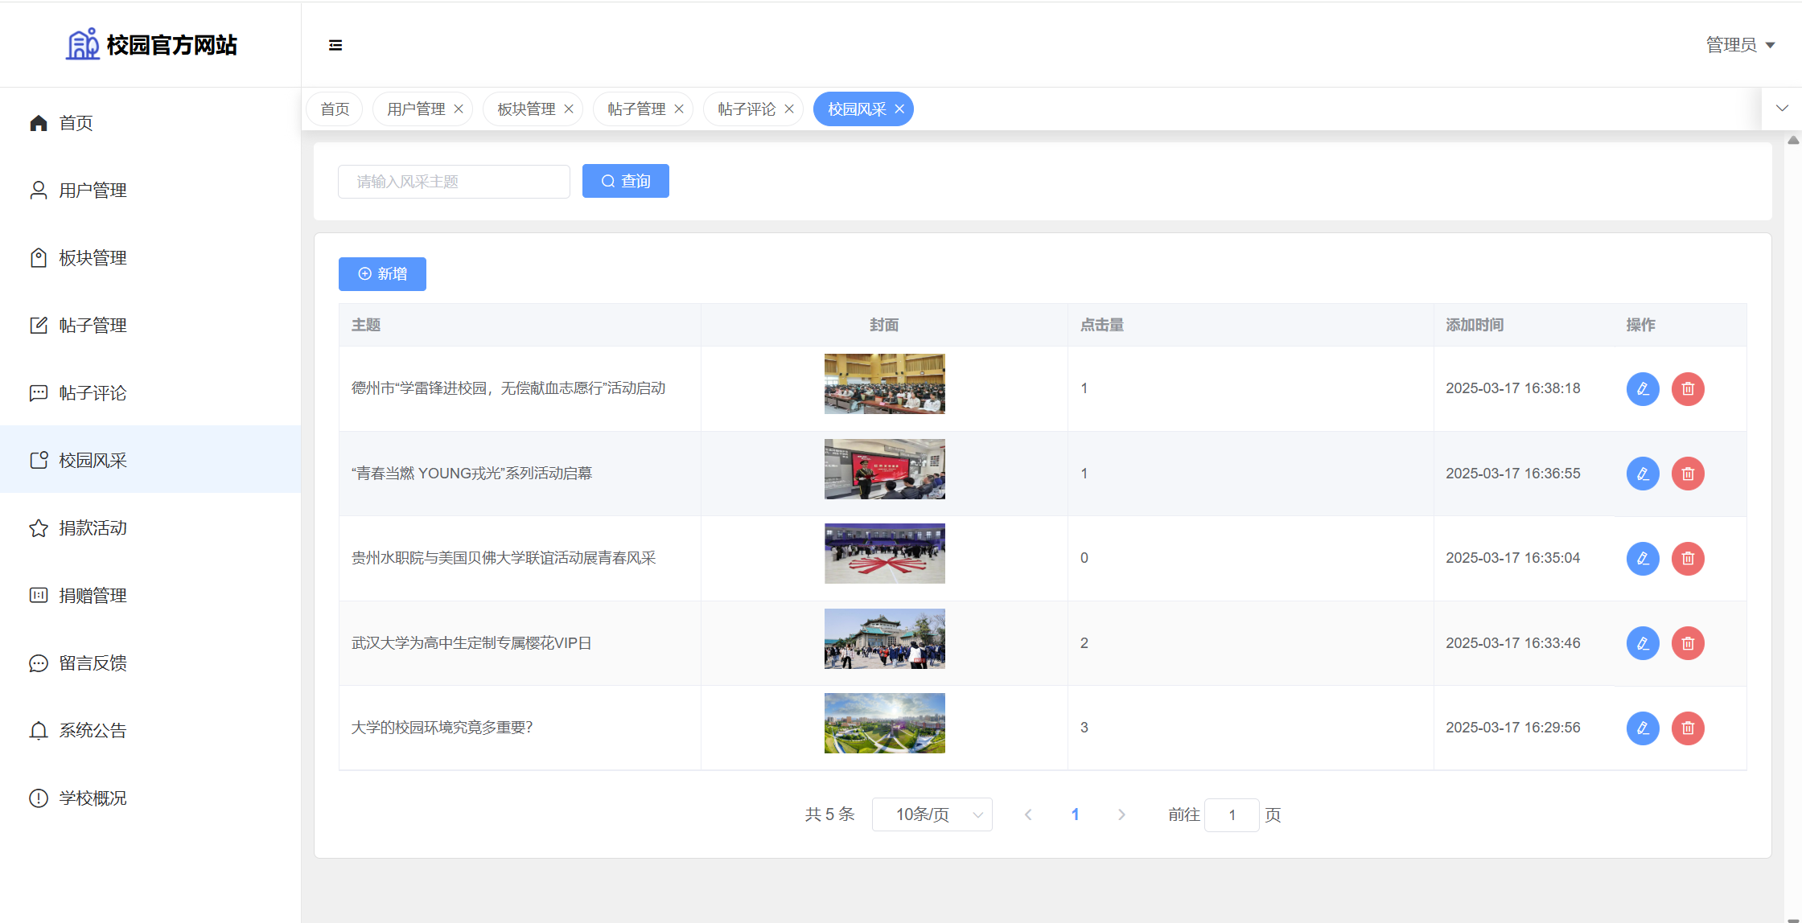The image size is (1802, 923).
Task: Go to 留言反馈 in the sidebar
Action: click(93, 663)
